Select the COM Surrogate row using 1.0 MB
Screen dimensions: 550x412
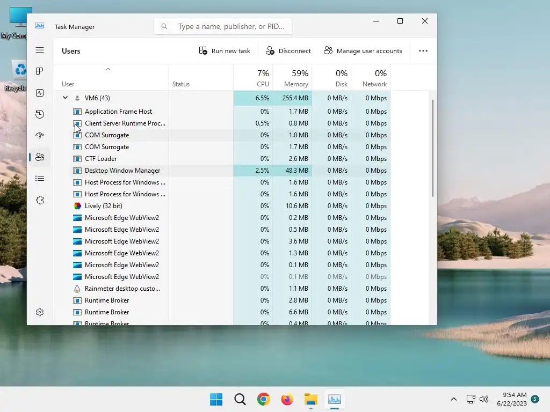point(222,135)
